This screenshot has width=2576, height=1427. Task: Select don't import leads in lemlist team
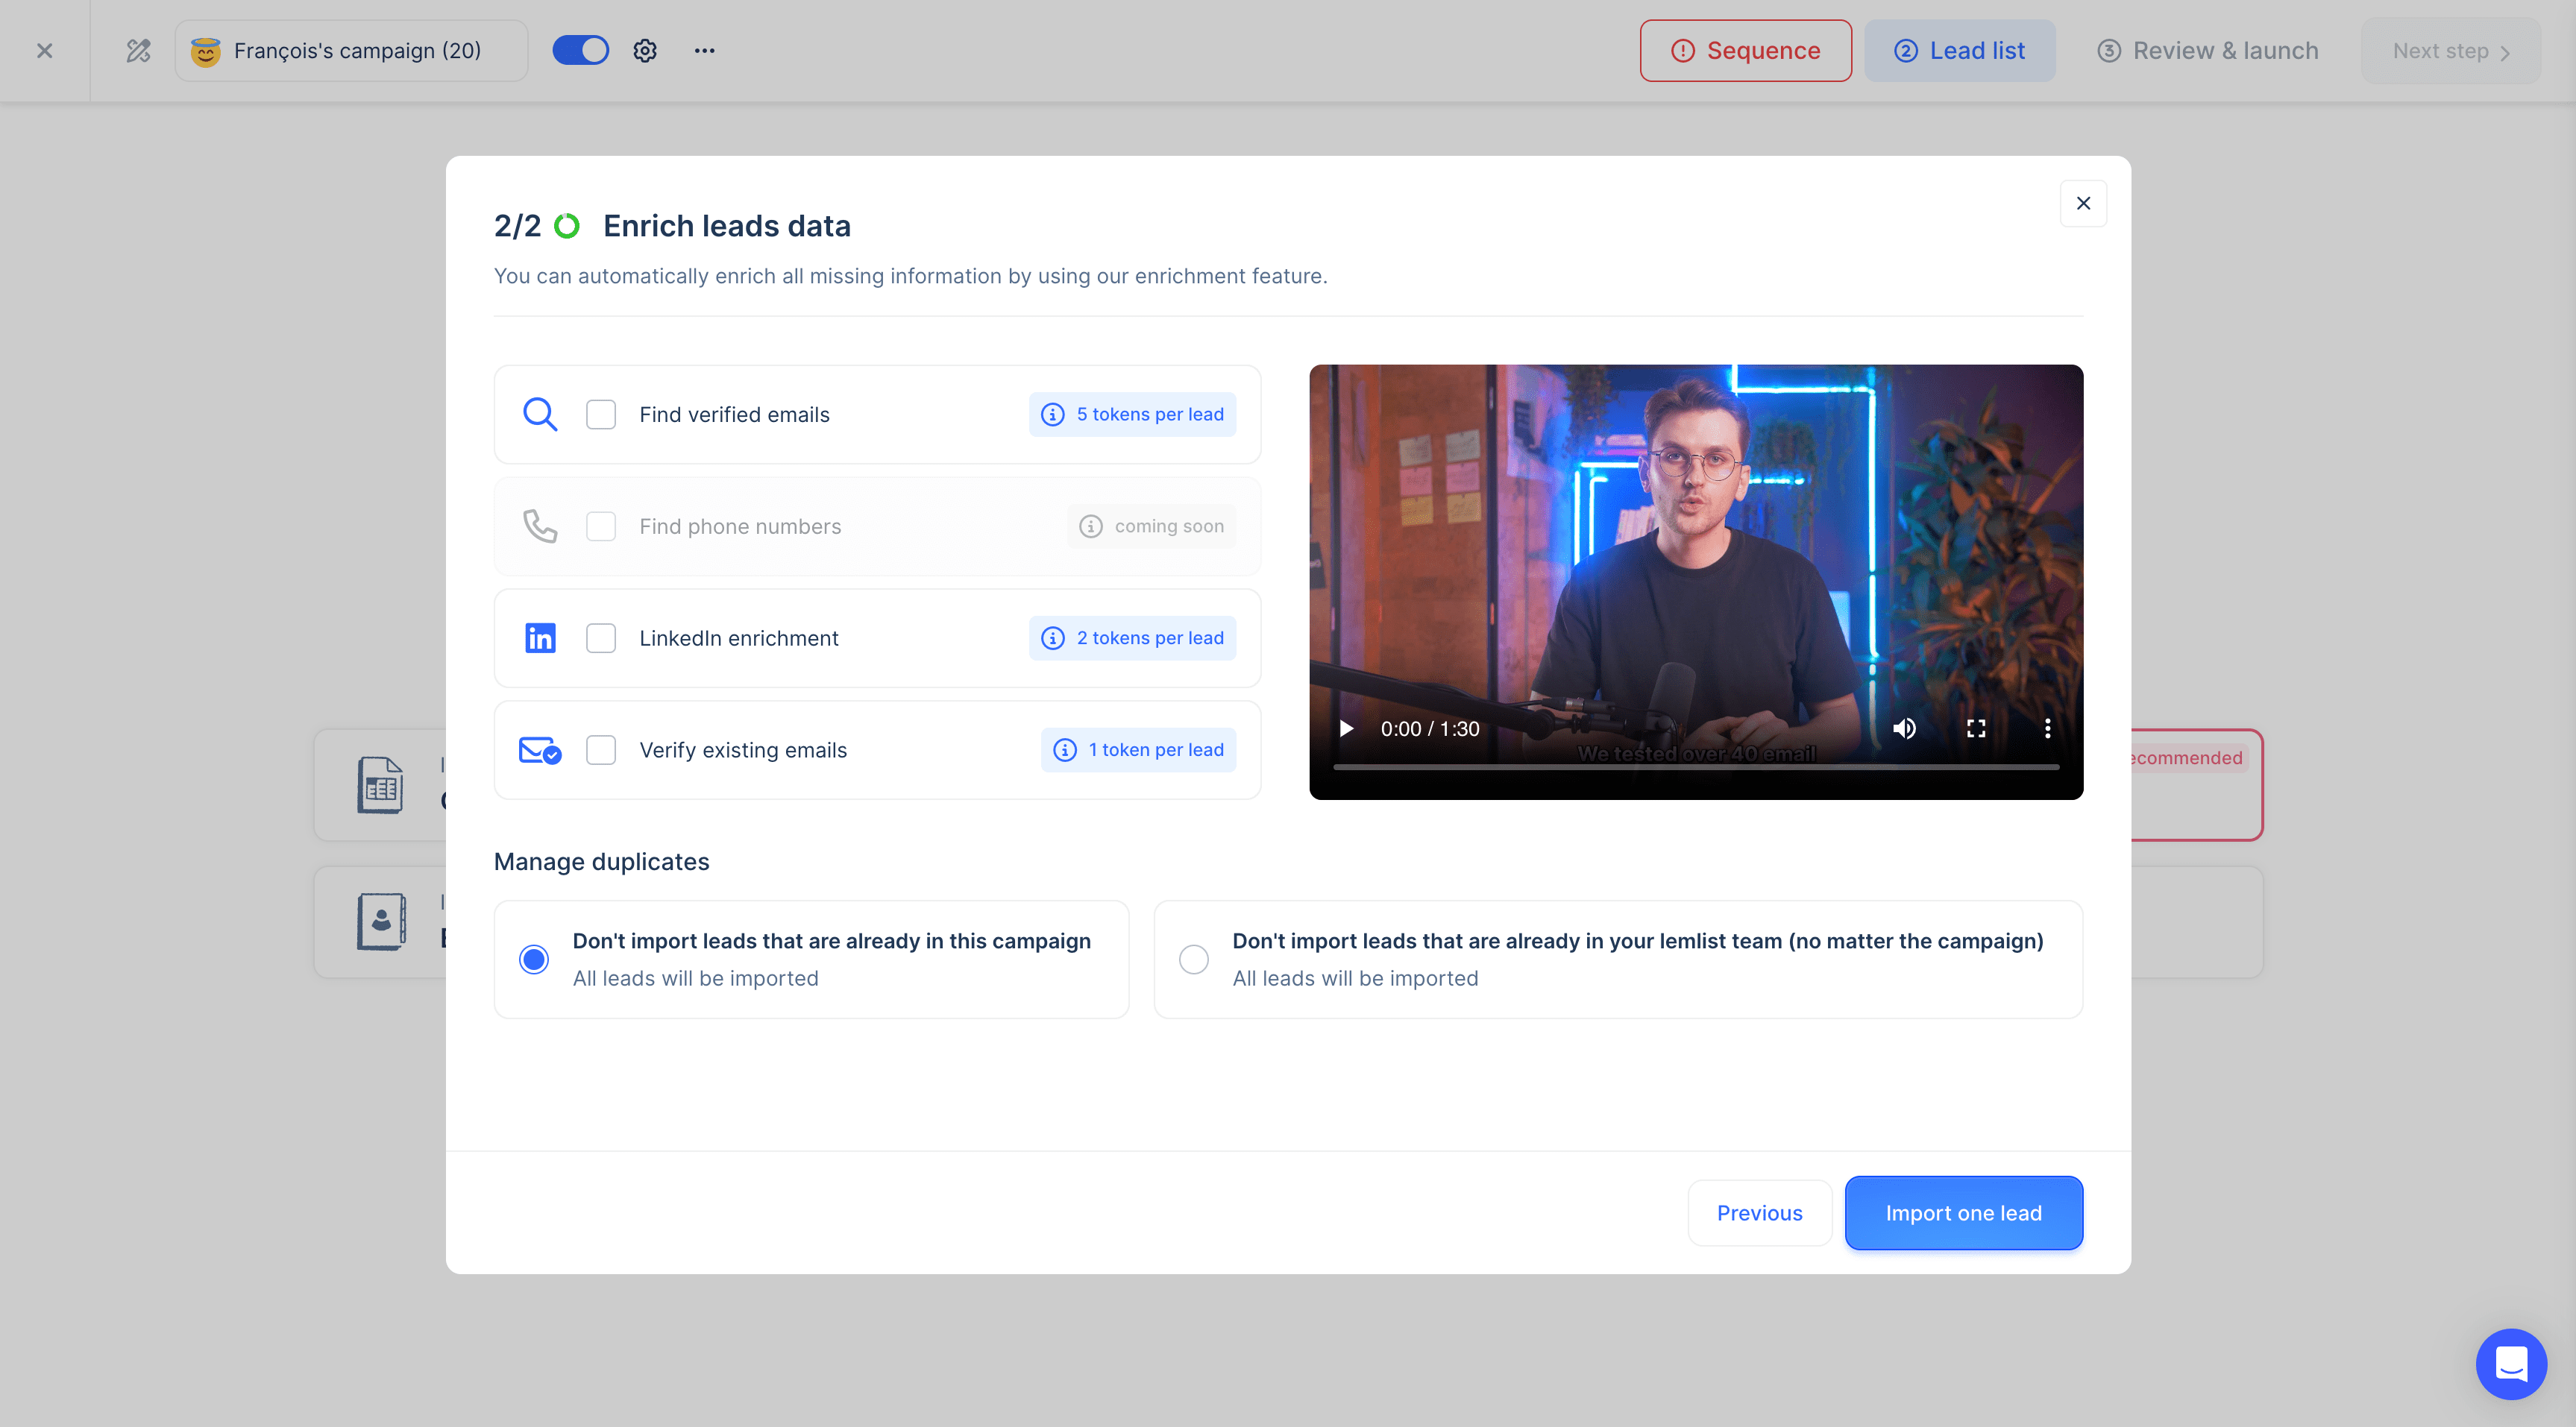(x=1193, y=959)
